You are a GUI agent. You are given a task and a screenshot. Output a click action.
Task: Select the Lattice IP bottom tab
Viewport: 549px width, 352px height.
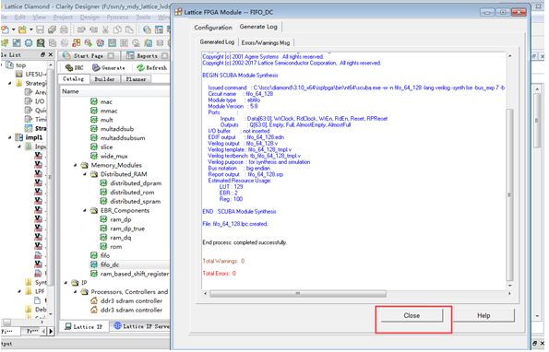(84, 327)
